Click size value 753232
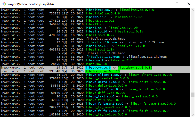 [x=55, y=13]
